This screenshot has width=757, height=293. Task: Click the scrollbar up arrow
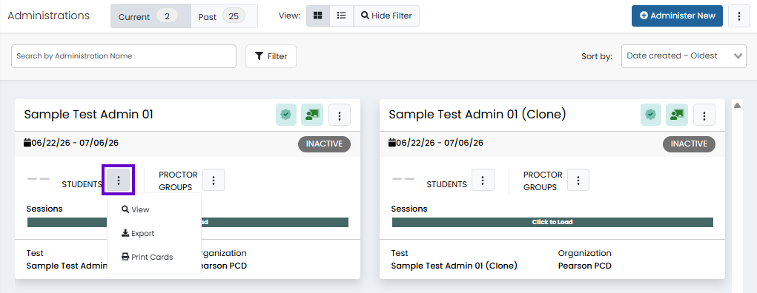point(737,106)
